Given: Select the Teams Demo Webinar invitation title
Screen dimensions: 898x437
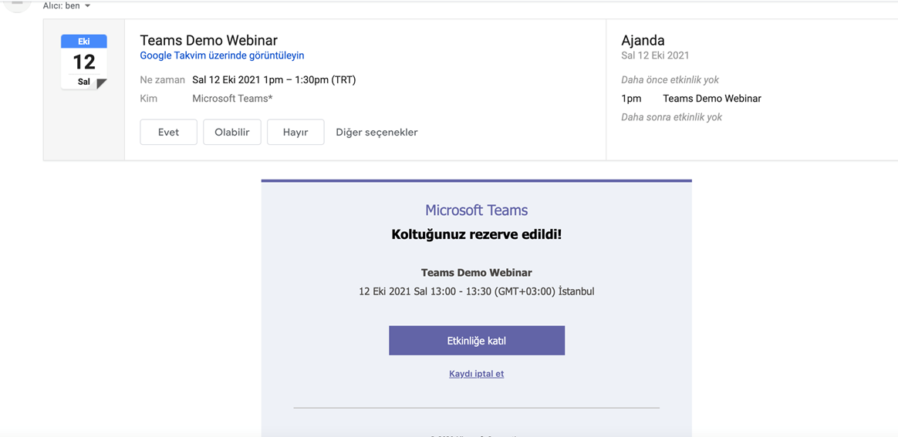Looking at the screenshot, I should [x=208, y=41].
